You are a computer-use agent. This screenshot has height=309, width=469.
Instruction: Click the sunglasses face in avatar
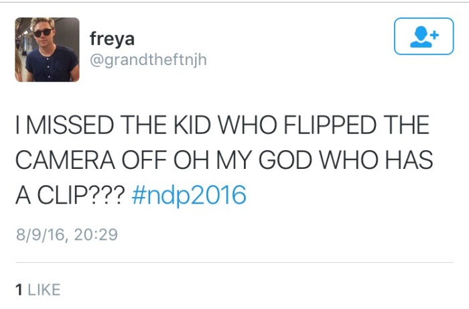tap(44, 30)
